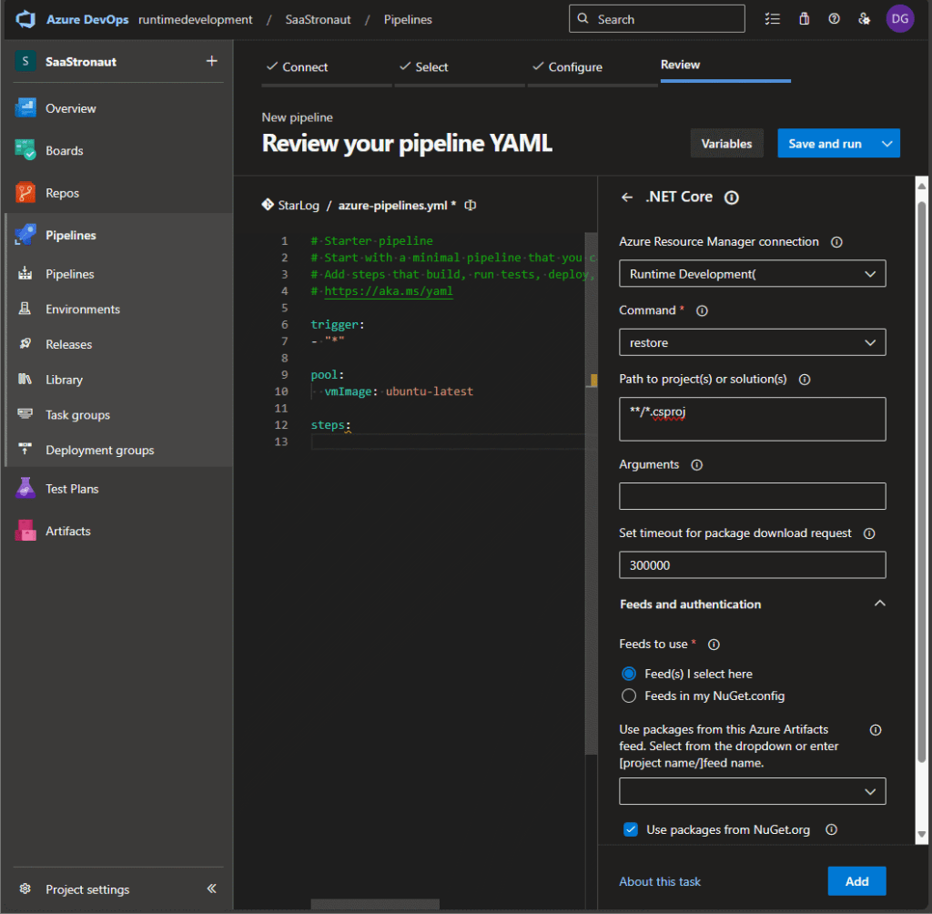Click the Azure DevOps logo icon

click(25, 19)
